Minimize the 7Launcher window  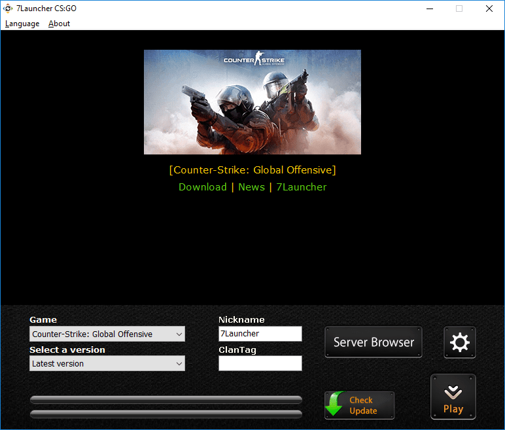coord(430,9)
